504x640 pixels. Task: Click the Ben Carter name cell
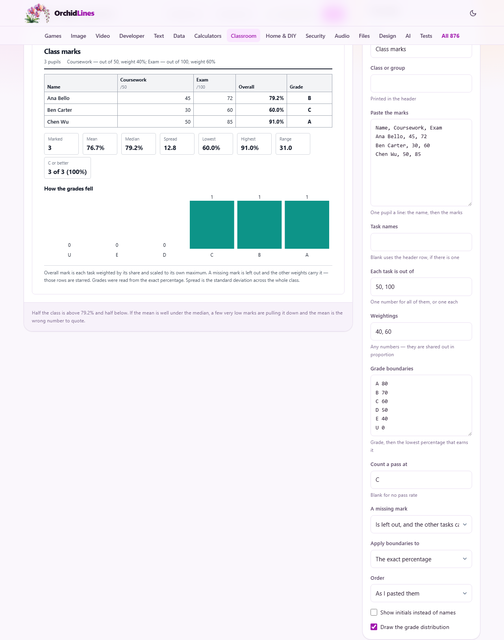pos(81,110)
